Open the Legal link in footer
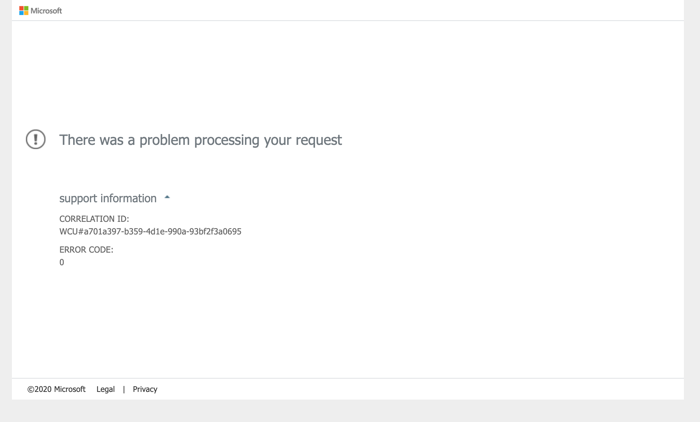This screenshot has width=700, height=422. point(106,389)
